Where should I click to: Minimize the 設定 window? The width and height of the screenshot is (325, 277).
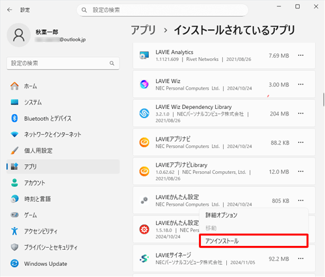tap(279, 6)
